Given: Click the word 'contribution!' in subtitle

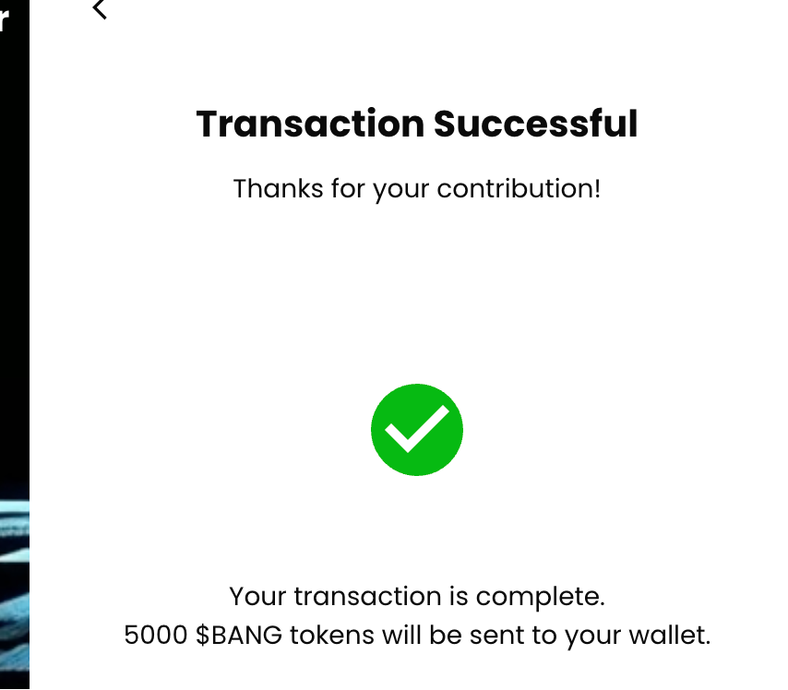Looking at the screenshot, I should 519,188.
